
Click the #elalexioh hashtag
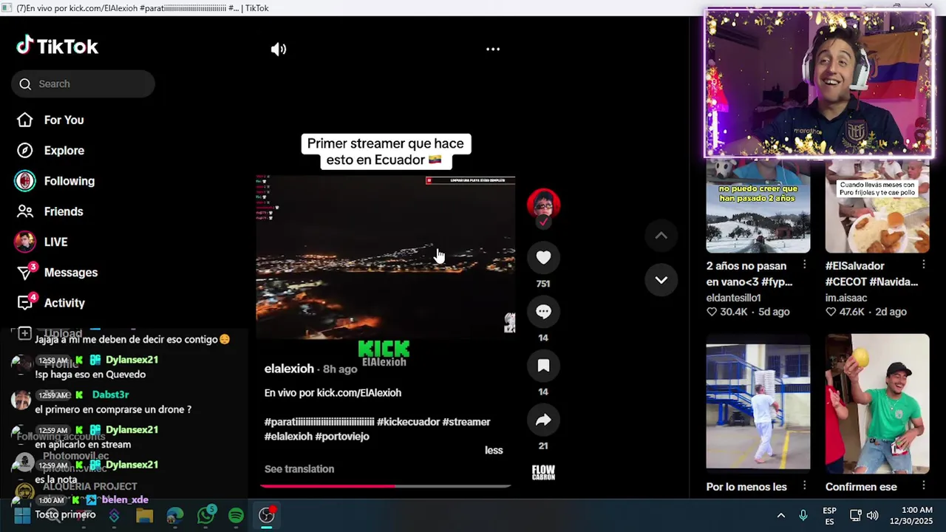coord(288,437)
